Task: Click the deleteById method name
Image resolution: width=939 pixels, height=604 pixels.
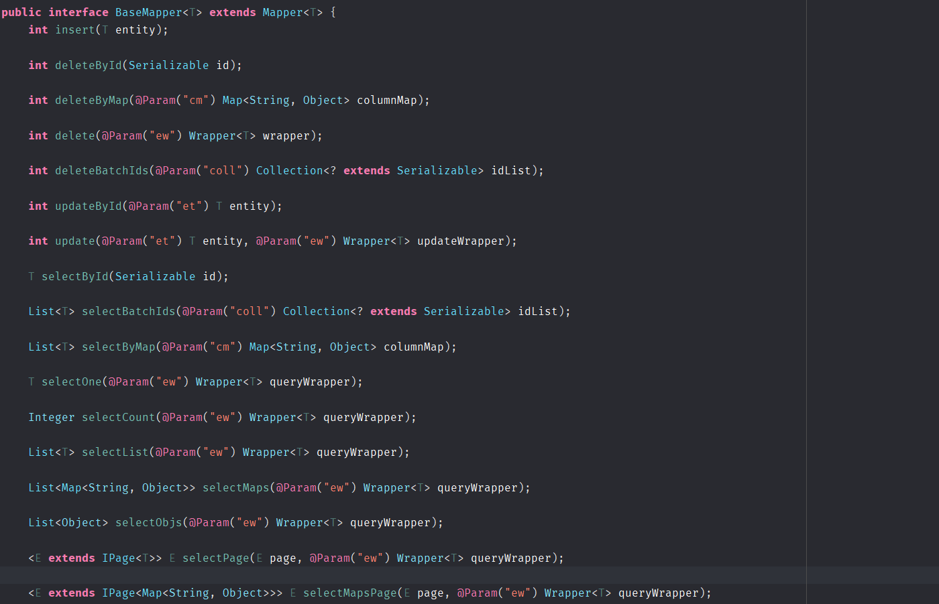Action: click(x=89, y=65)
